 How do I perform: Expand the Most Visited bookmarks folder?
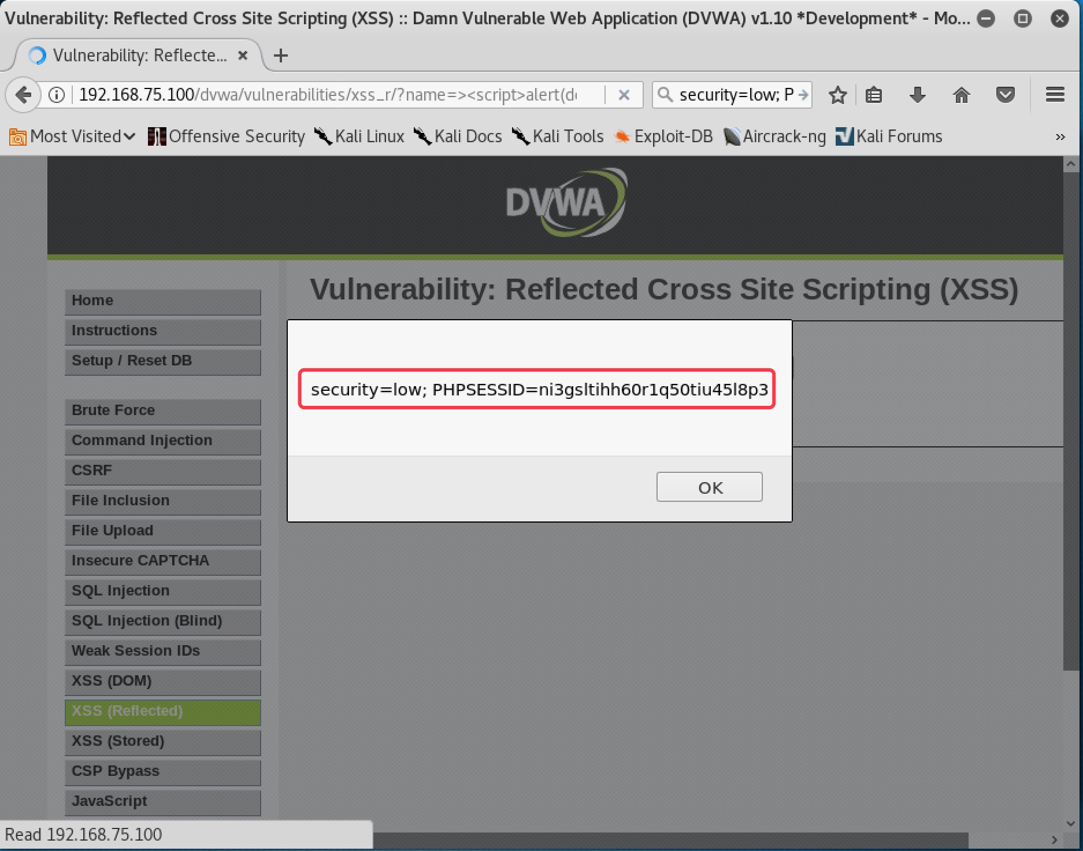click(x=72, y=136)
